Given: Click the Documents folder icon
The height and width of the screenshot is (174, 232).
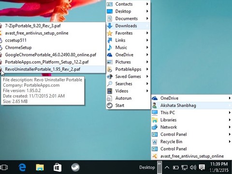Looking at the screenshot, I should click(x=110, y=18).
